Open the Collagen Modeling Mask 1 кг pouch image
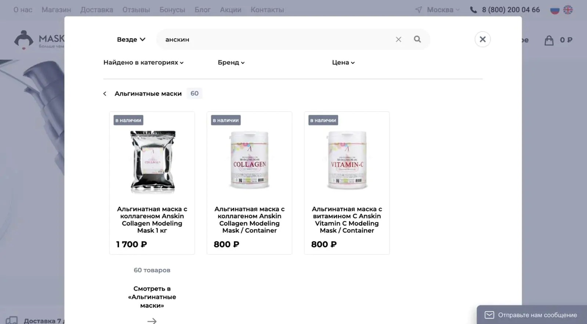 [x=152, y=161]
